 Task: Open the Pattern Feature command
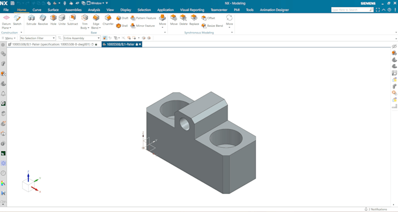click(x=143, y=18)
